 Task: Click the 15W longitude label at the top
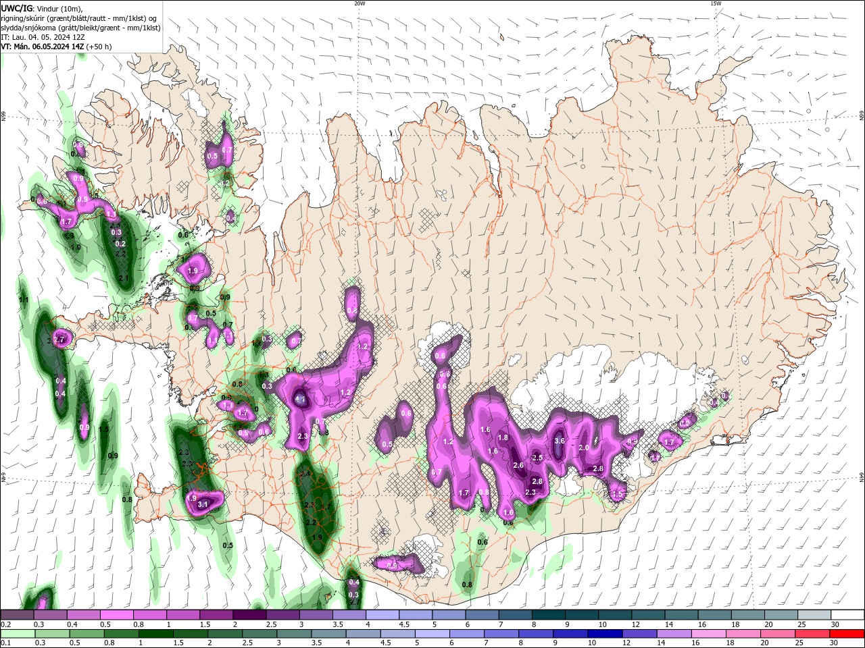pos(716,3)
